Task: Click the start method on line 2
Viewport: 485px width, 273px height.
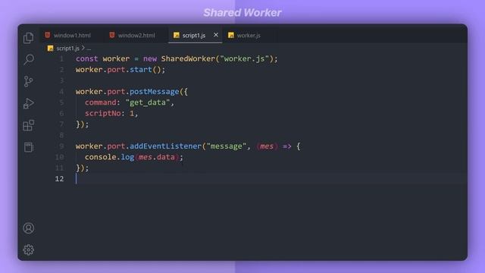Action: pyautogui.click(x=140, y=69)
